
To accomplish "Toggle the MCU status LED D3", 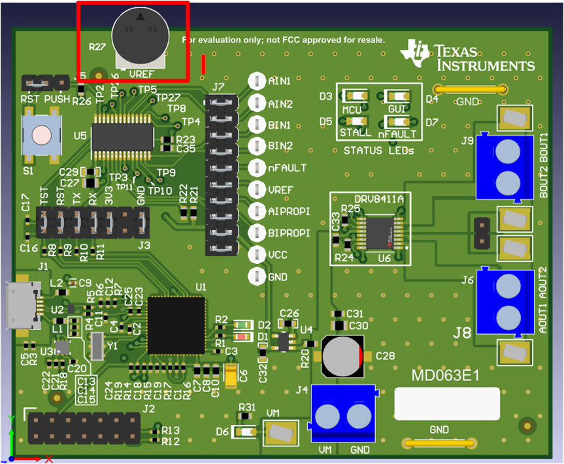I will pyautogui.click(x=355, y=97).
